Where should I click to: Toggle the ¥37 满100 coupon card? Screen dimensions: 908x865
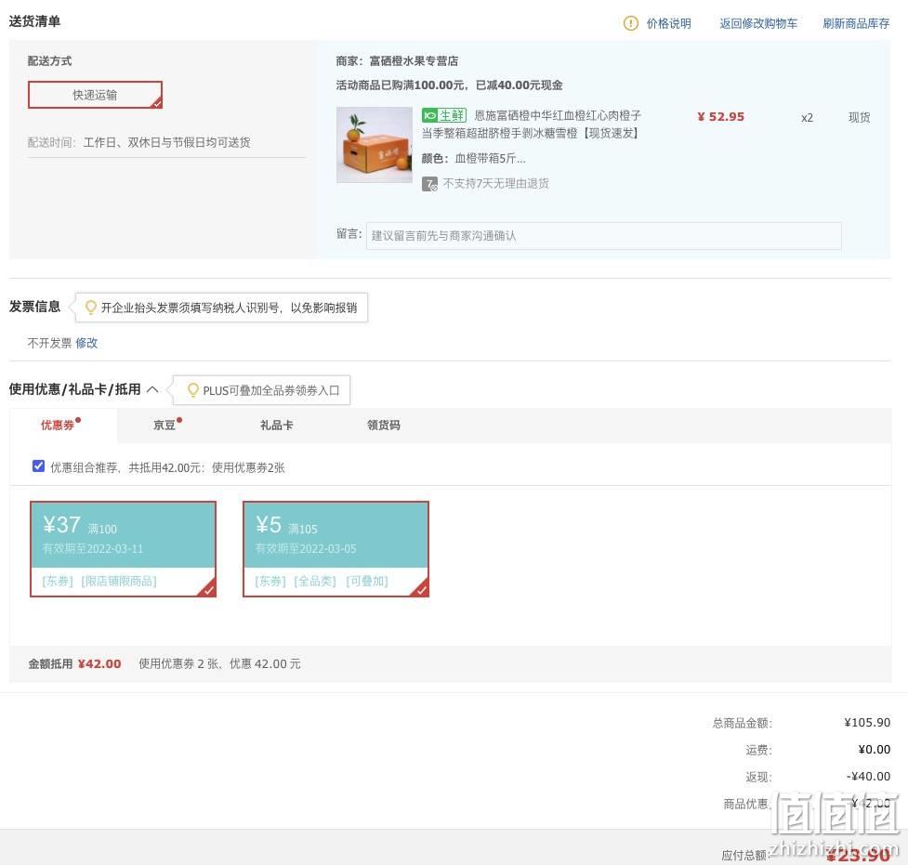click(x=123, y=548)
